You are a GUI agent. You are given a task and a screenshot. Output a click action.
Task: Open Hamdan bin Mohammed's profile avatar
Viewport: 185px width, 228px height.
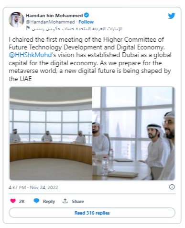(x=16, y=20)
